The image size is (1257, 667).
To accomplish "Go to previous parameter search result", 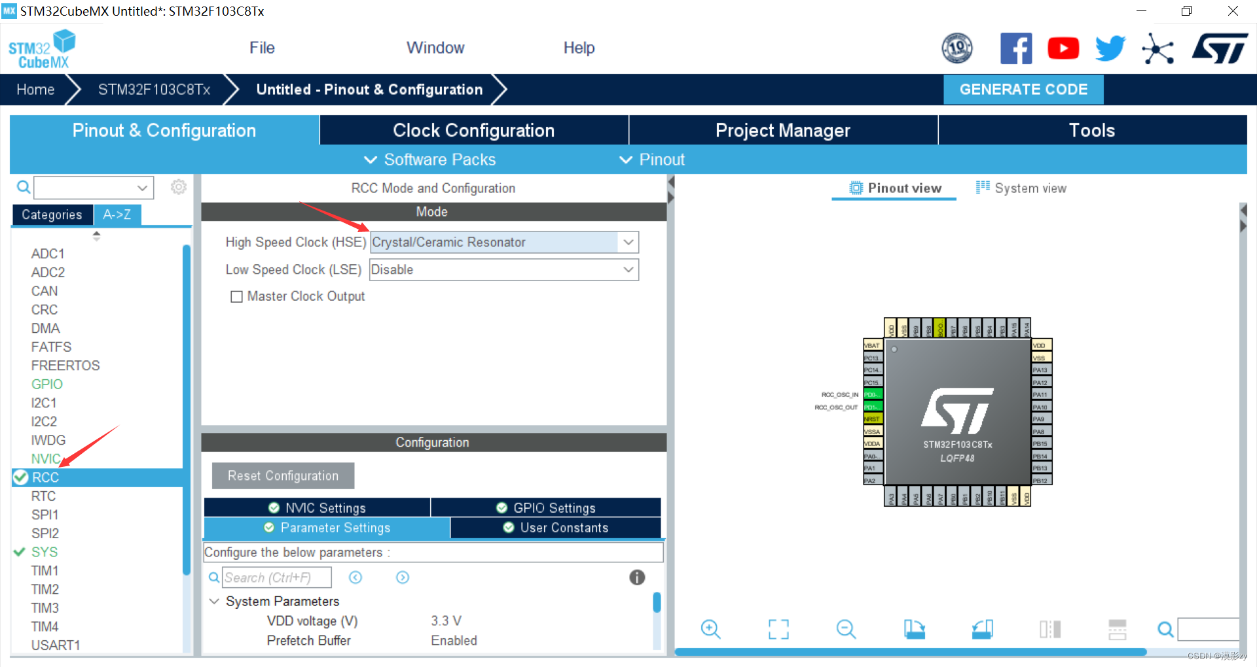I will tap(355, 577).
